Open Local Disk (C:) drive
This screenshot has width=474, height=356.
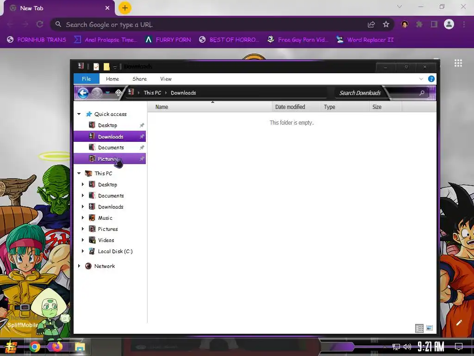115,251
